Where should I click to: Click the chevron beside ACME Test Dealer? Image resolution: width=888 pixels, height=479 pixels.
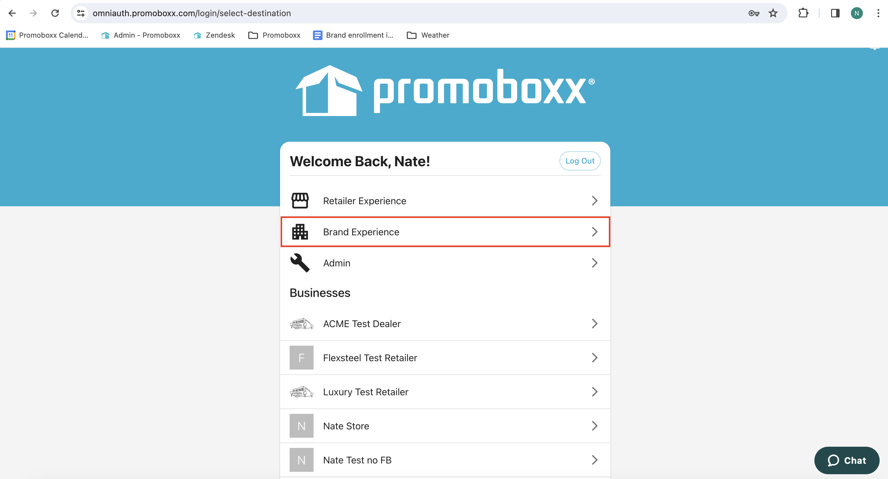tap(595, 324)
